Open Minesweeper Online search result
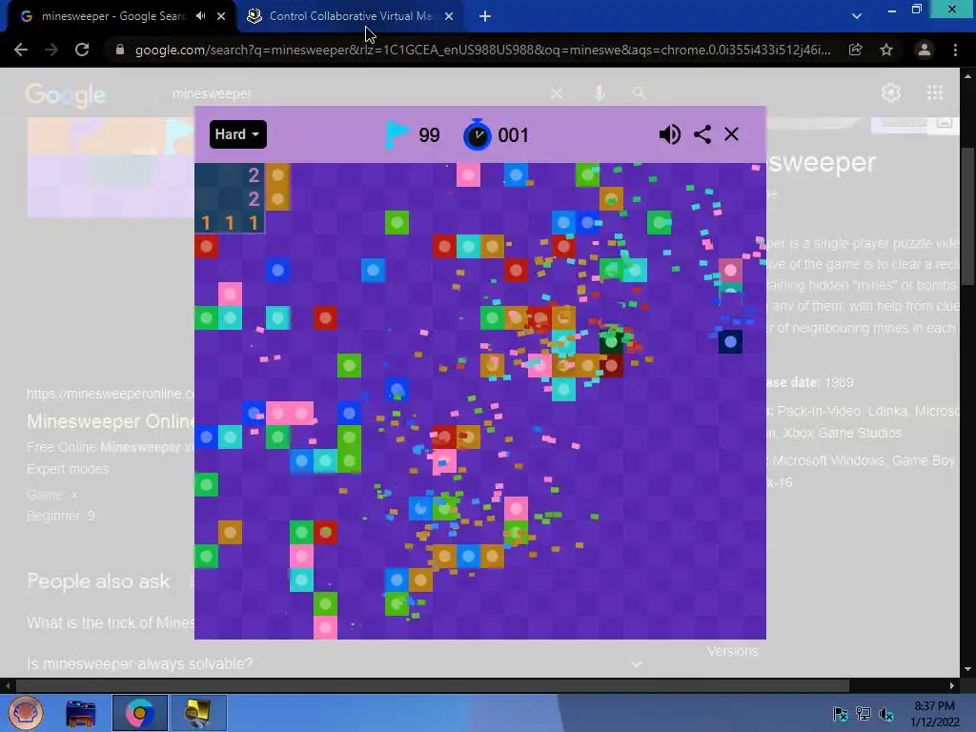Image resolution: width=976 pixels, height=732 pixels. pyautogui.click(x=111, y=421)
